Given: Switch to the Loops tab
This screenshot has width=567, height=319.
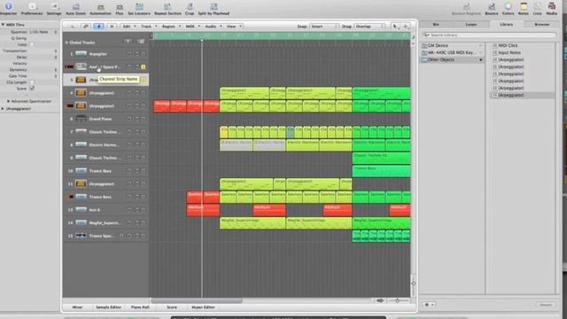Looking at the screenshot, I should point(470,24).
